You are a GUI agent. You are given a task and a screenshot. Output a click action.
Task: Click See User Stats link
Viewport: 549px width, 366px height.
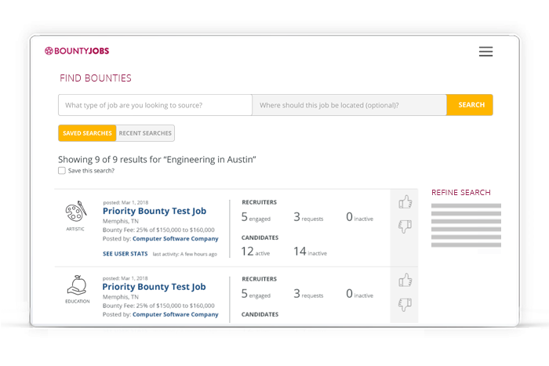click(125, 254)
